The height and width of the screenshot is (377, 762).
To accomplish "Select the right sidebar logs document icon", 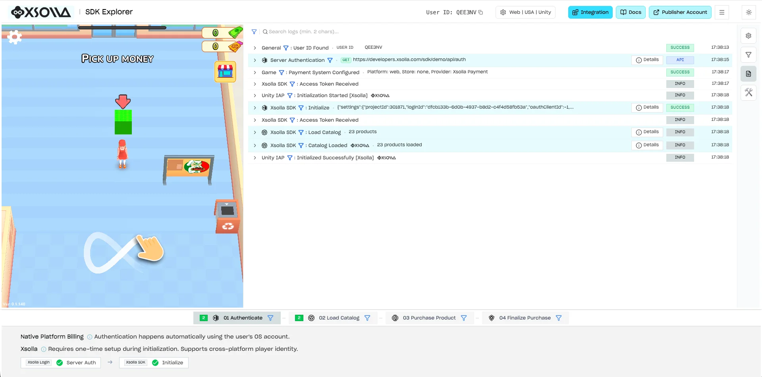I will [x=748, y=74].
